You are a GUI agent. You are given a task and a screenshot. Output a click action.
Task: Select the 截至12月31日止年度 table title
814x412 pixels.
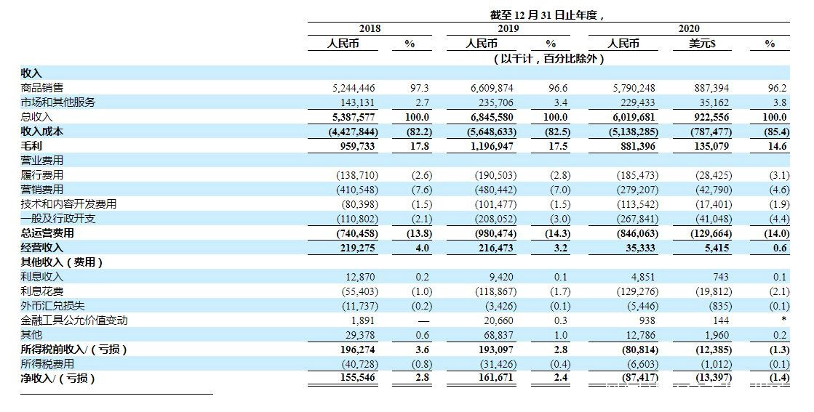548,15
